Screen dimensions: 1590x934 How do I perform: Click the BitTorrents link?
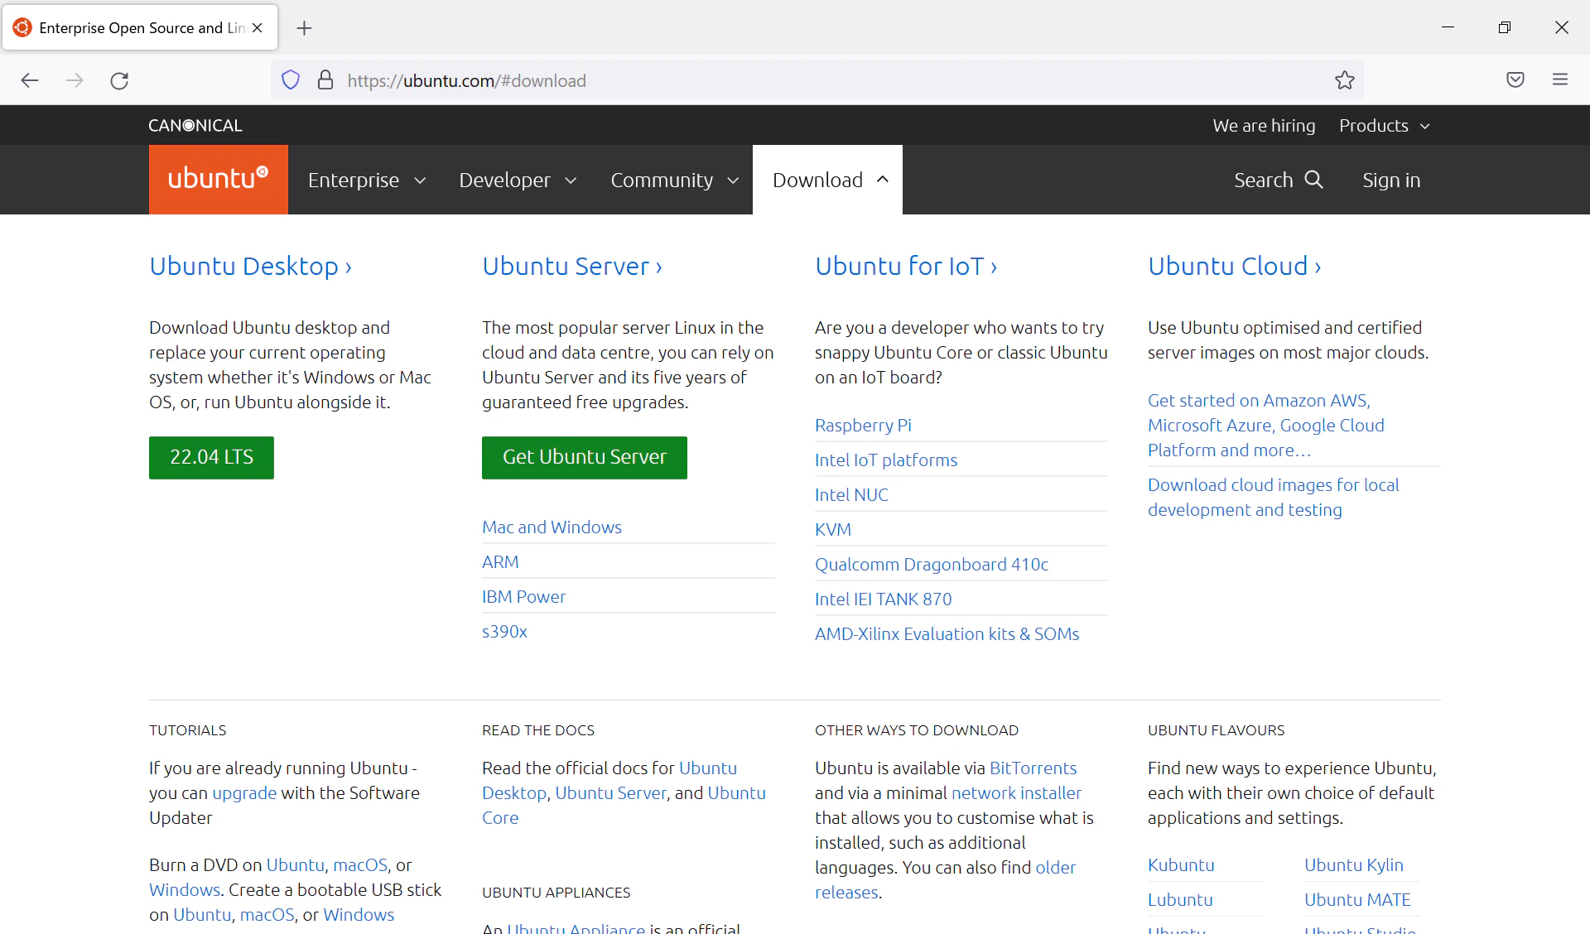tap(1033, 768)
